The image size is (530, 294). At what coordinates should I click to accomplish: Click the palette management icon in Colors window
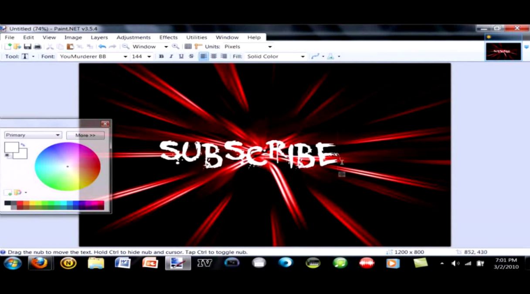(17, 192)
